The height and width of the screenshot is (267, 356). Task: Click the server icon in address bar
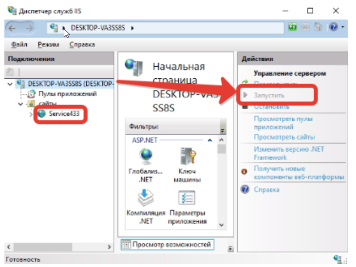pos(54,28)
